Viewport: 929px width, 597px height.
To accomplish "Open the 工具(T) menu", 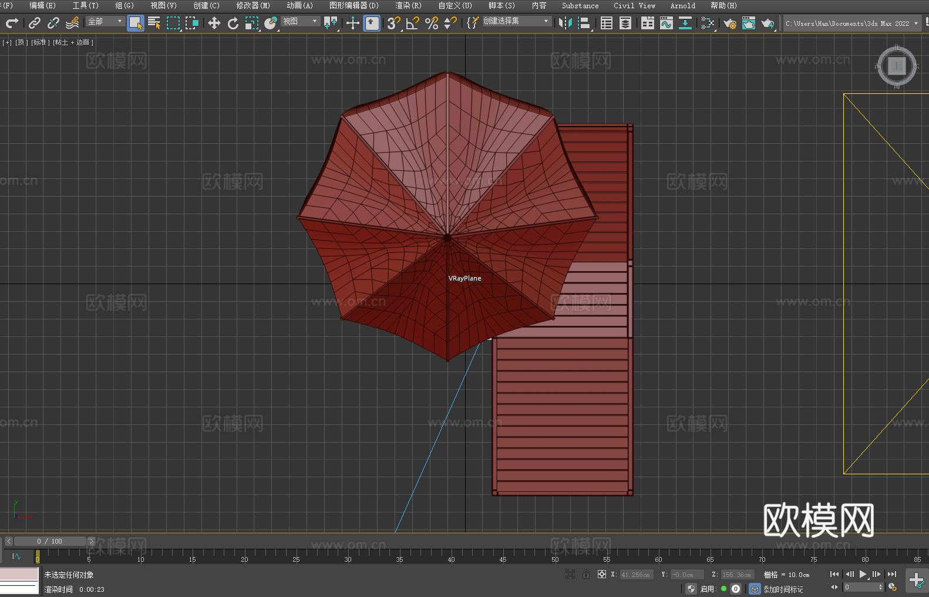I will click(x=86, y=5).
